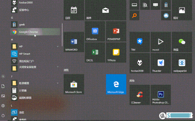Viewport: 195px width, 121px height.
Task: Open the TIM tile
Action: click(140, 42)
